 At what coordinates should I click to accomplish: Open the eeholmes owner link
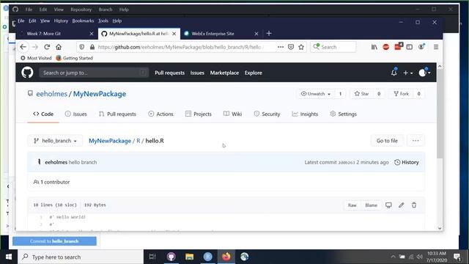(x=51, y=94)
